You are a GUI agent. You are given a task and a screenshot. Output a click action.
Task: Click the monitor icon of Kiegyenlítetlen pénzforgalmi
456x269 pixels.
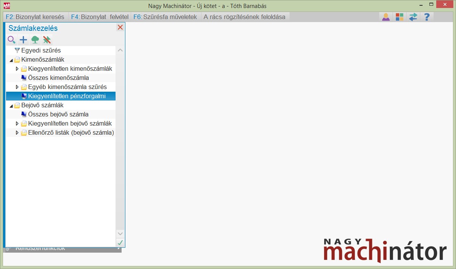24,96
